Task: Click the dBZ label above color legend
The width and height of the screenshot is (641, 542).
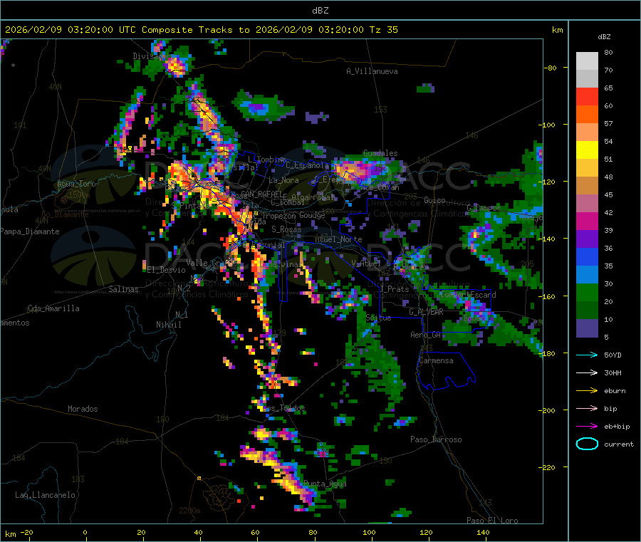Action: (x=604, y=37)
